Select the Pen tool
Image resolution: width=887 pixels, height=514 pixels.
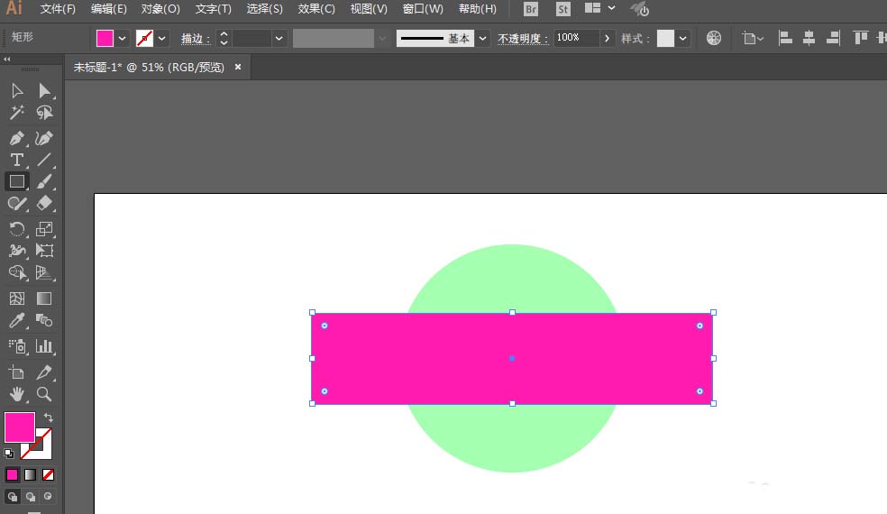(17, 138)
